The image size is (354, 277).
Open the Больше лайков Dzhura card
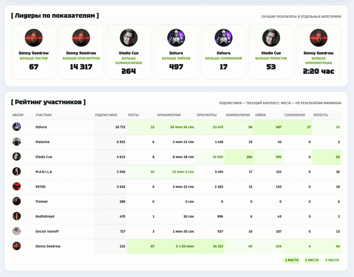(176, 52)
